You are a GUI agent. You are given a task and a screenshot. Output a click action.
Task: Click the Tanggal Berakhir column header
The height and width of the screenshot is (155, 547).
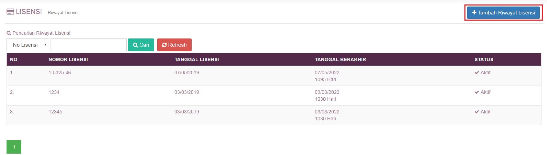(340, 59)
